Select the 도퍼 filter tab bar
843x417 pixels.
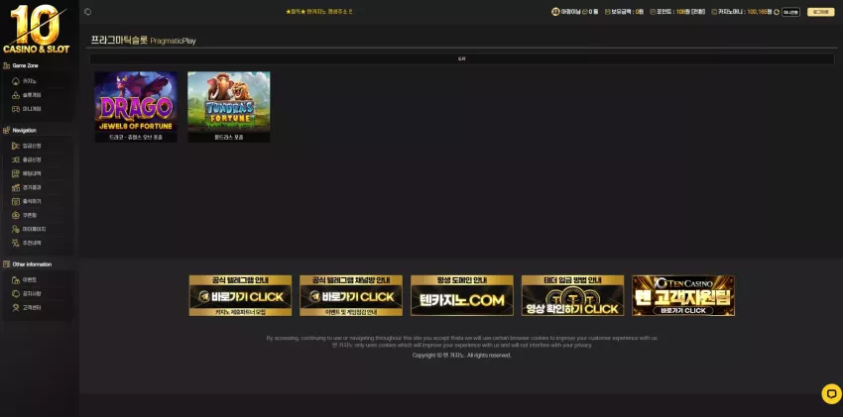tap(462, 59)
